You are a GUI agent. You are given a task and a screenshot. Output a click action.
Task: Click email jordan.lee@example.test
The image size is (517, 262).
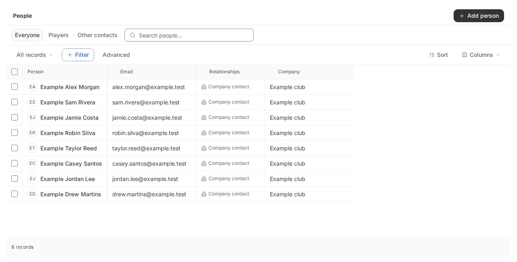pos(145,179)
